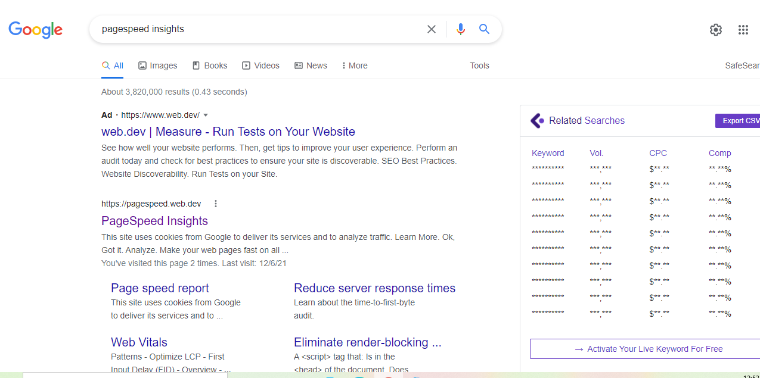Click the https://pagespeed.web.dev URL text

pyautogui.click(x=151, y=204)
